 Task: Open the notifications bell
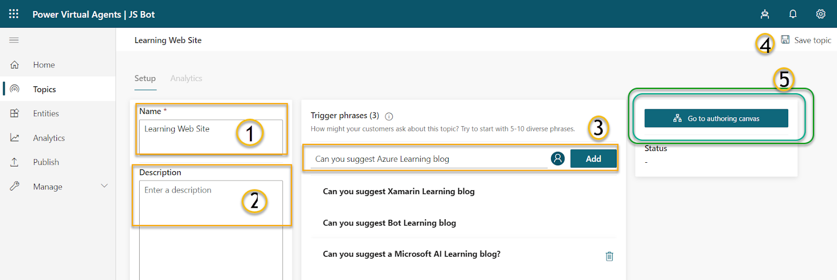point(793,14)
